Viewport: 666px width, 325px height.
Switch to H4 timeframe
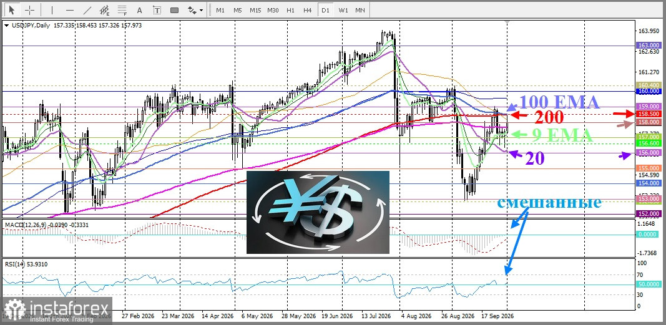[x=308, y=10]
